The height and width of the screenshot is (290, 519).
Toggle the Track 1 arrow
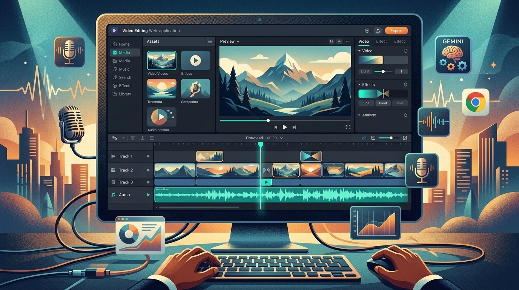click(x=149, y=156)
